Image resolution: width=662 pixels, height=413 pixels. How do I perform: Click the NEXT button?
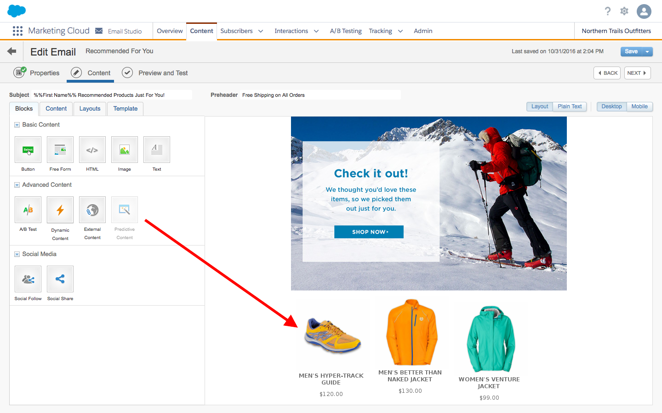pyautogui.click(x=637, y=73)
